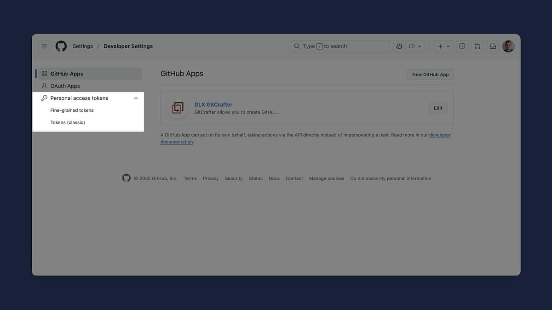
Task: Open GitHub Copilot chat icon
Action: point(399,46)
